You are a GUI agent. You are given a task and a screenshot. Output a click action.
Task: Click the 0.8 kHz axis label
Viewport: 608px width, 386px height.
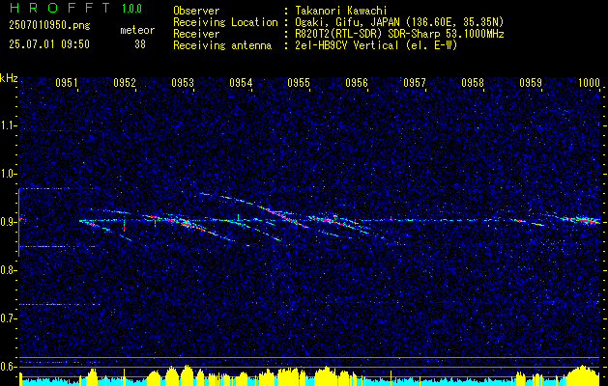point(9,270)
